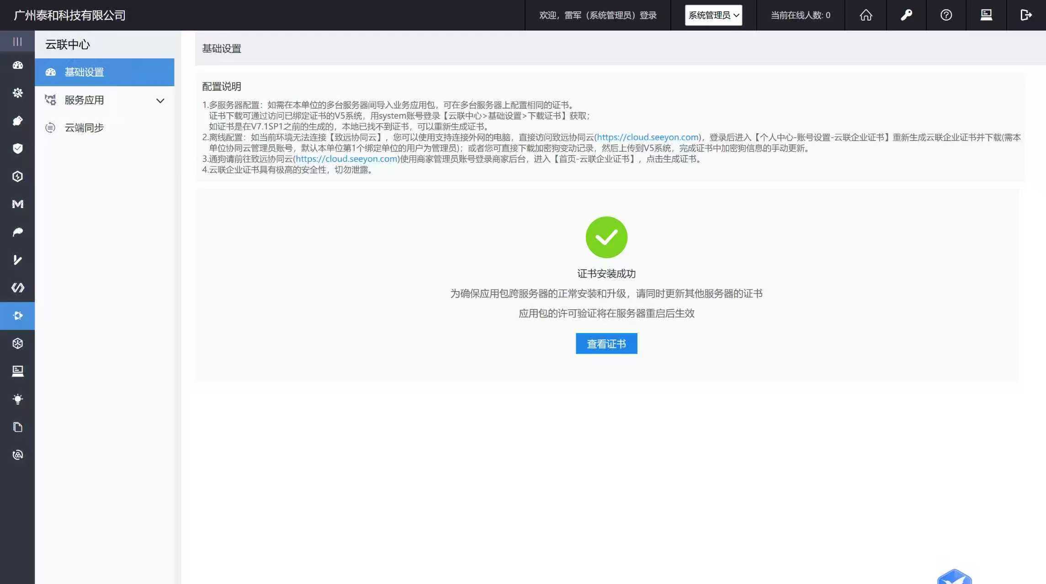Click the logout icon at top right
Image resolution: width=1046 pixels, height=584 pixels.
(1026, 15)
